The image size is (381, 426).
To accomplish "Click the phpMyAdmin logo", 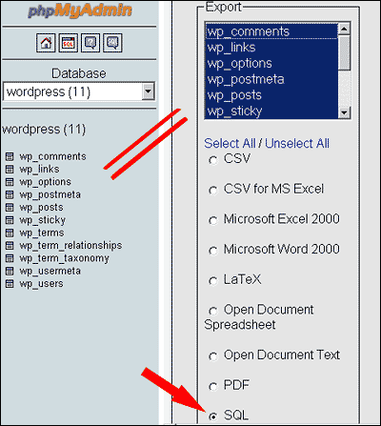I will [x=80, y=10].
